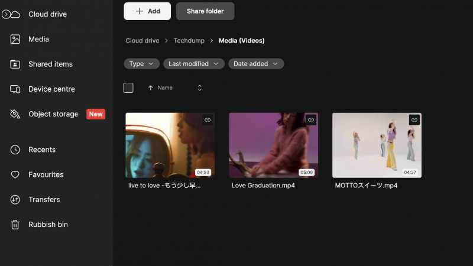Click link icon on Love Graduation thumbnail

pyautogui.click(x=311, y=120)
